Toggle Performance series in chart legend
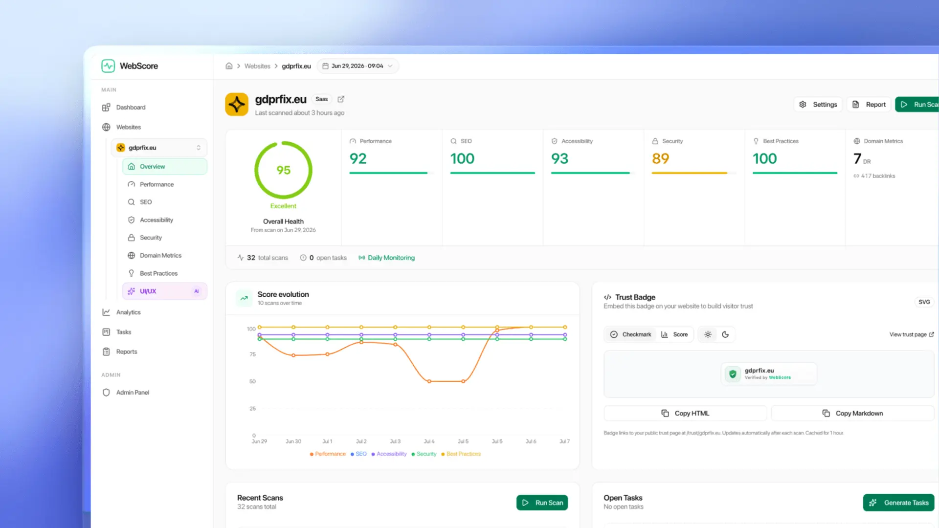939x528 pixels. (328, 454)
